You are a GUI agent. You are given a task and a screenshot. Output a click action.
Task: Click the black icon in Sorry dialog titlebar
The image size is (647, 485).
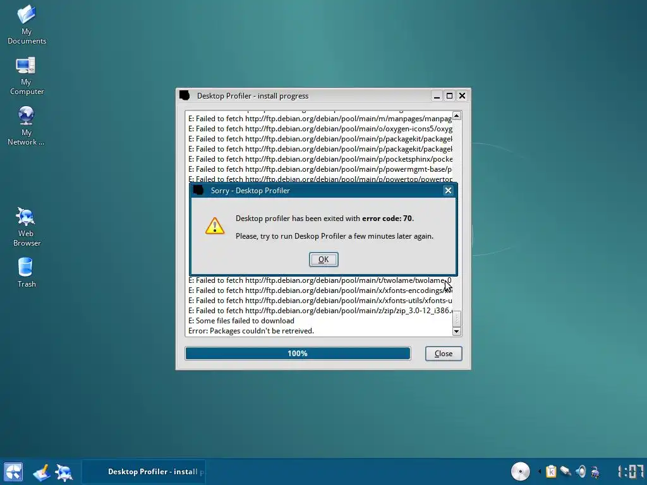click(198, 190)
